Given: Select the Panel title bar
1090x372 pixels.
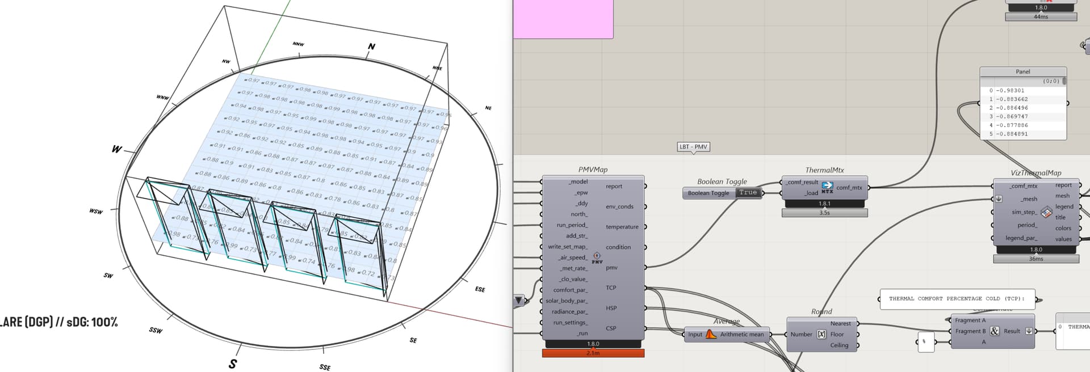Looking at the screenshot, I should point(1022,72).
